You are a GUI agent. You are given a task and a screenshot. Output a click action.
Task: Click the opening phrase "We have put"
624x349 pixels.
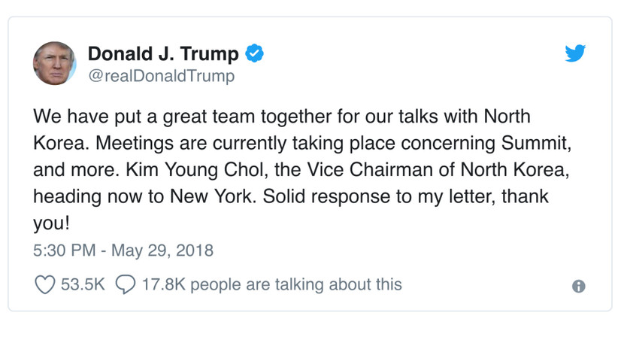pyautogui.click(x=79, y=117)
